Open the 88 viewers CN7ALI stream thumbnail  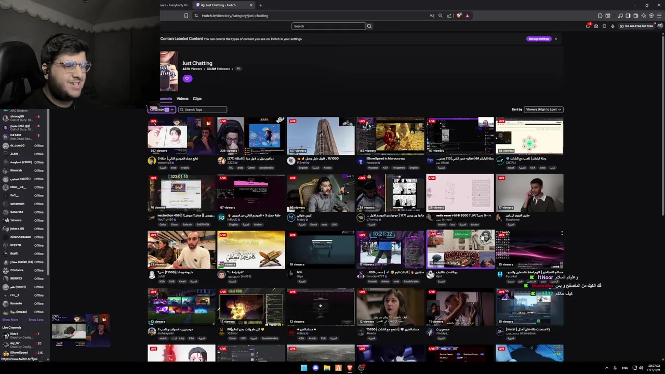(529, 136)
